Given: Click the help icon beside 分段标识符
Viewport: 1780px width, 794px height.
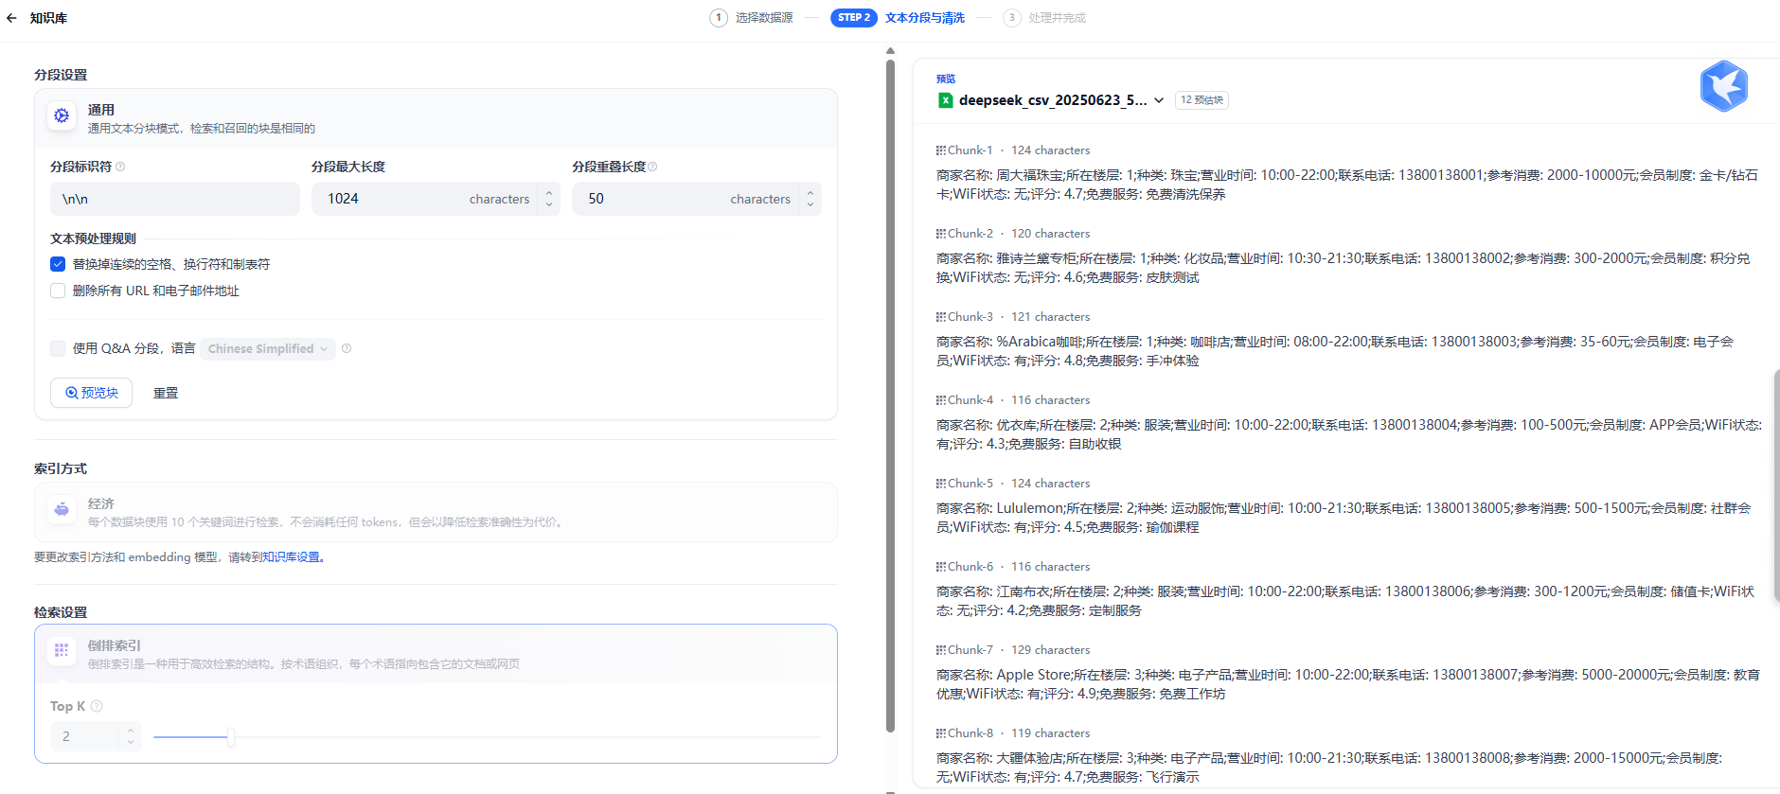Looking at the screenshot, I should tap(120, 167).
